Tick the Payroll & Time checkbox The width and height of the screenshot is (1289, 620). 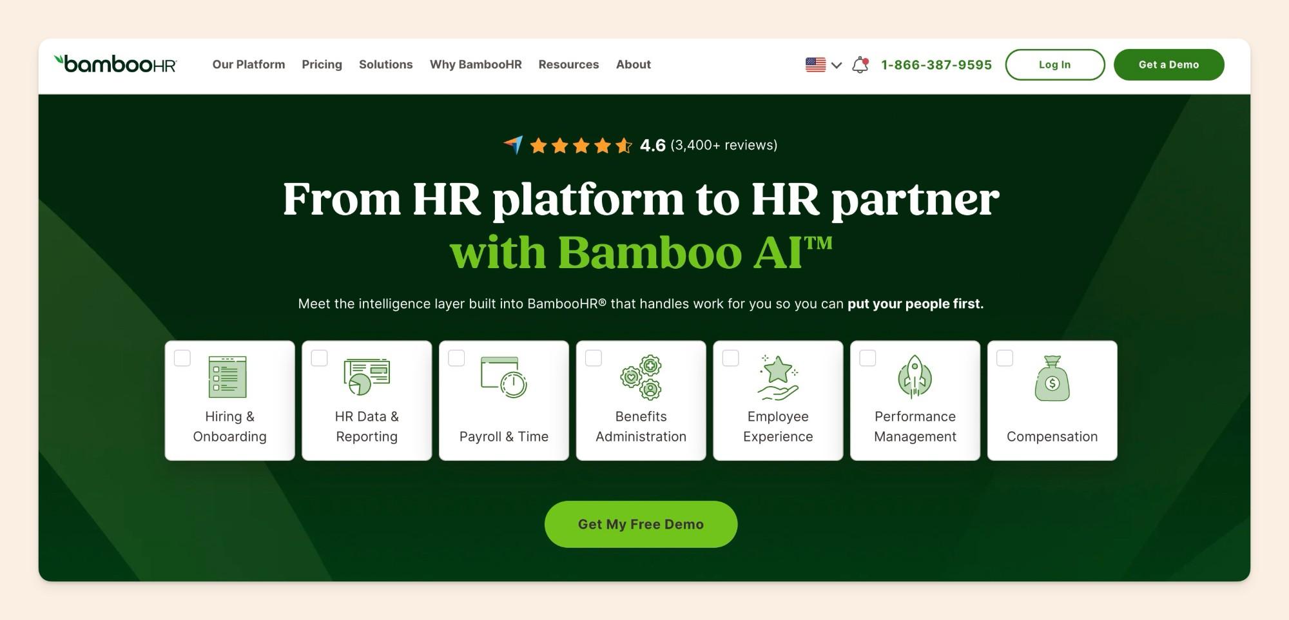[x=456, y=358]
